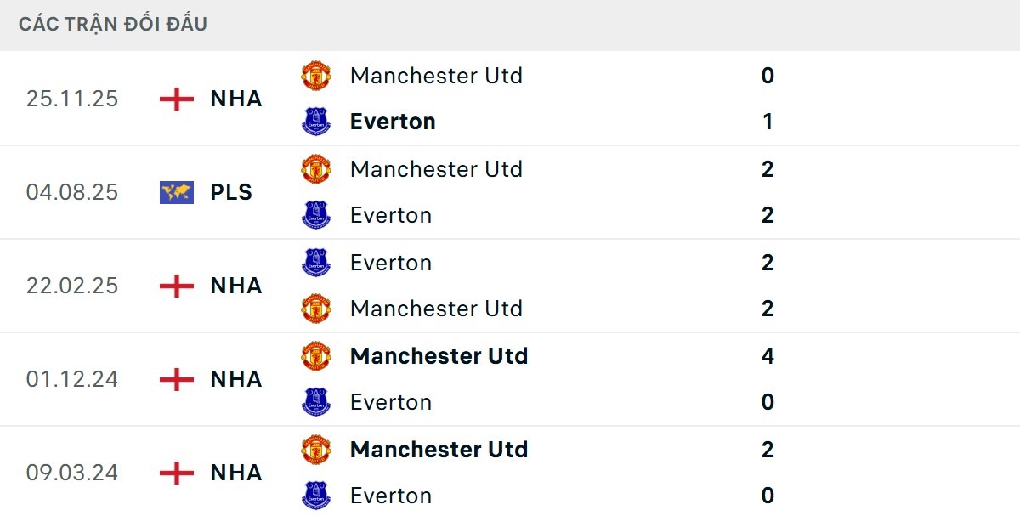Click the Manchester Utd crest in the 04.08.25 match
The image size is (1020, 516).
(316, 167)
